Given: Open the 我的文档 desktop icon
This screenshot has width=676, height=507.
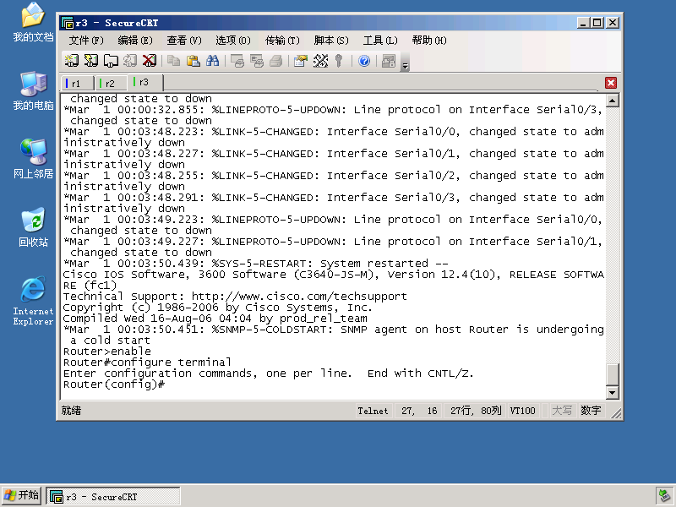Looking at the screenshot, I should coord(33,23).
